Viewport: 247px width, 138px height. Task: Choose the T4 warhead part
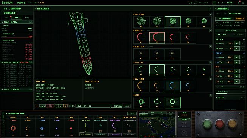click(x=188, y=38)
